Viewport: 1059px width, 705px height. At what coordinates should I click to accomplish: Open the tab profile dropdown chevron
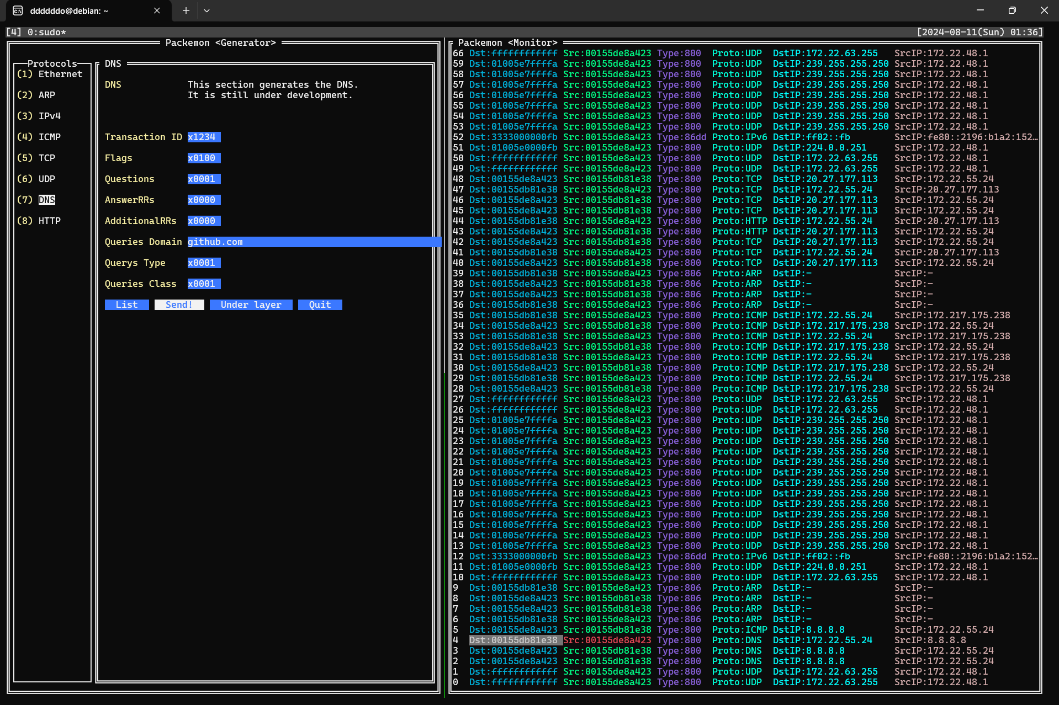click(206, 10)
